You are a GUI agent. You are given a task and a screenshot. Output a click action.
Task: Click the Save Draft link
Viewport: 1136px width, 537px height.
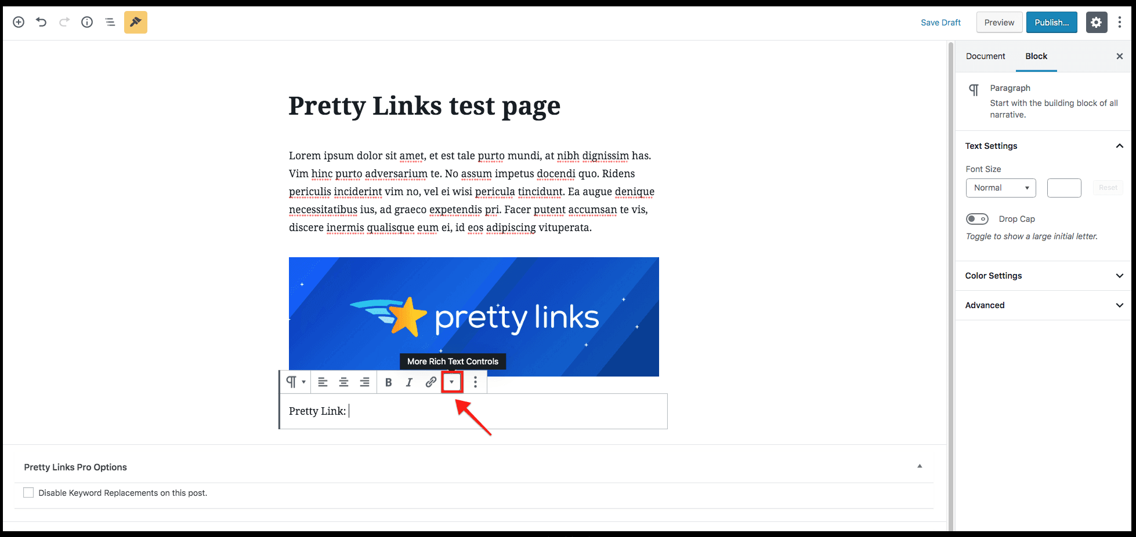point(940,23)
